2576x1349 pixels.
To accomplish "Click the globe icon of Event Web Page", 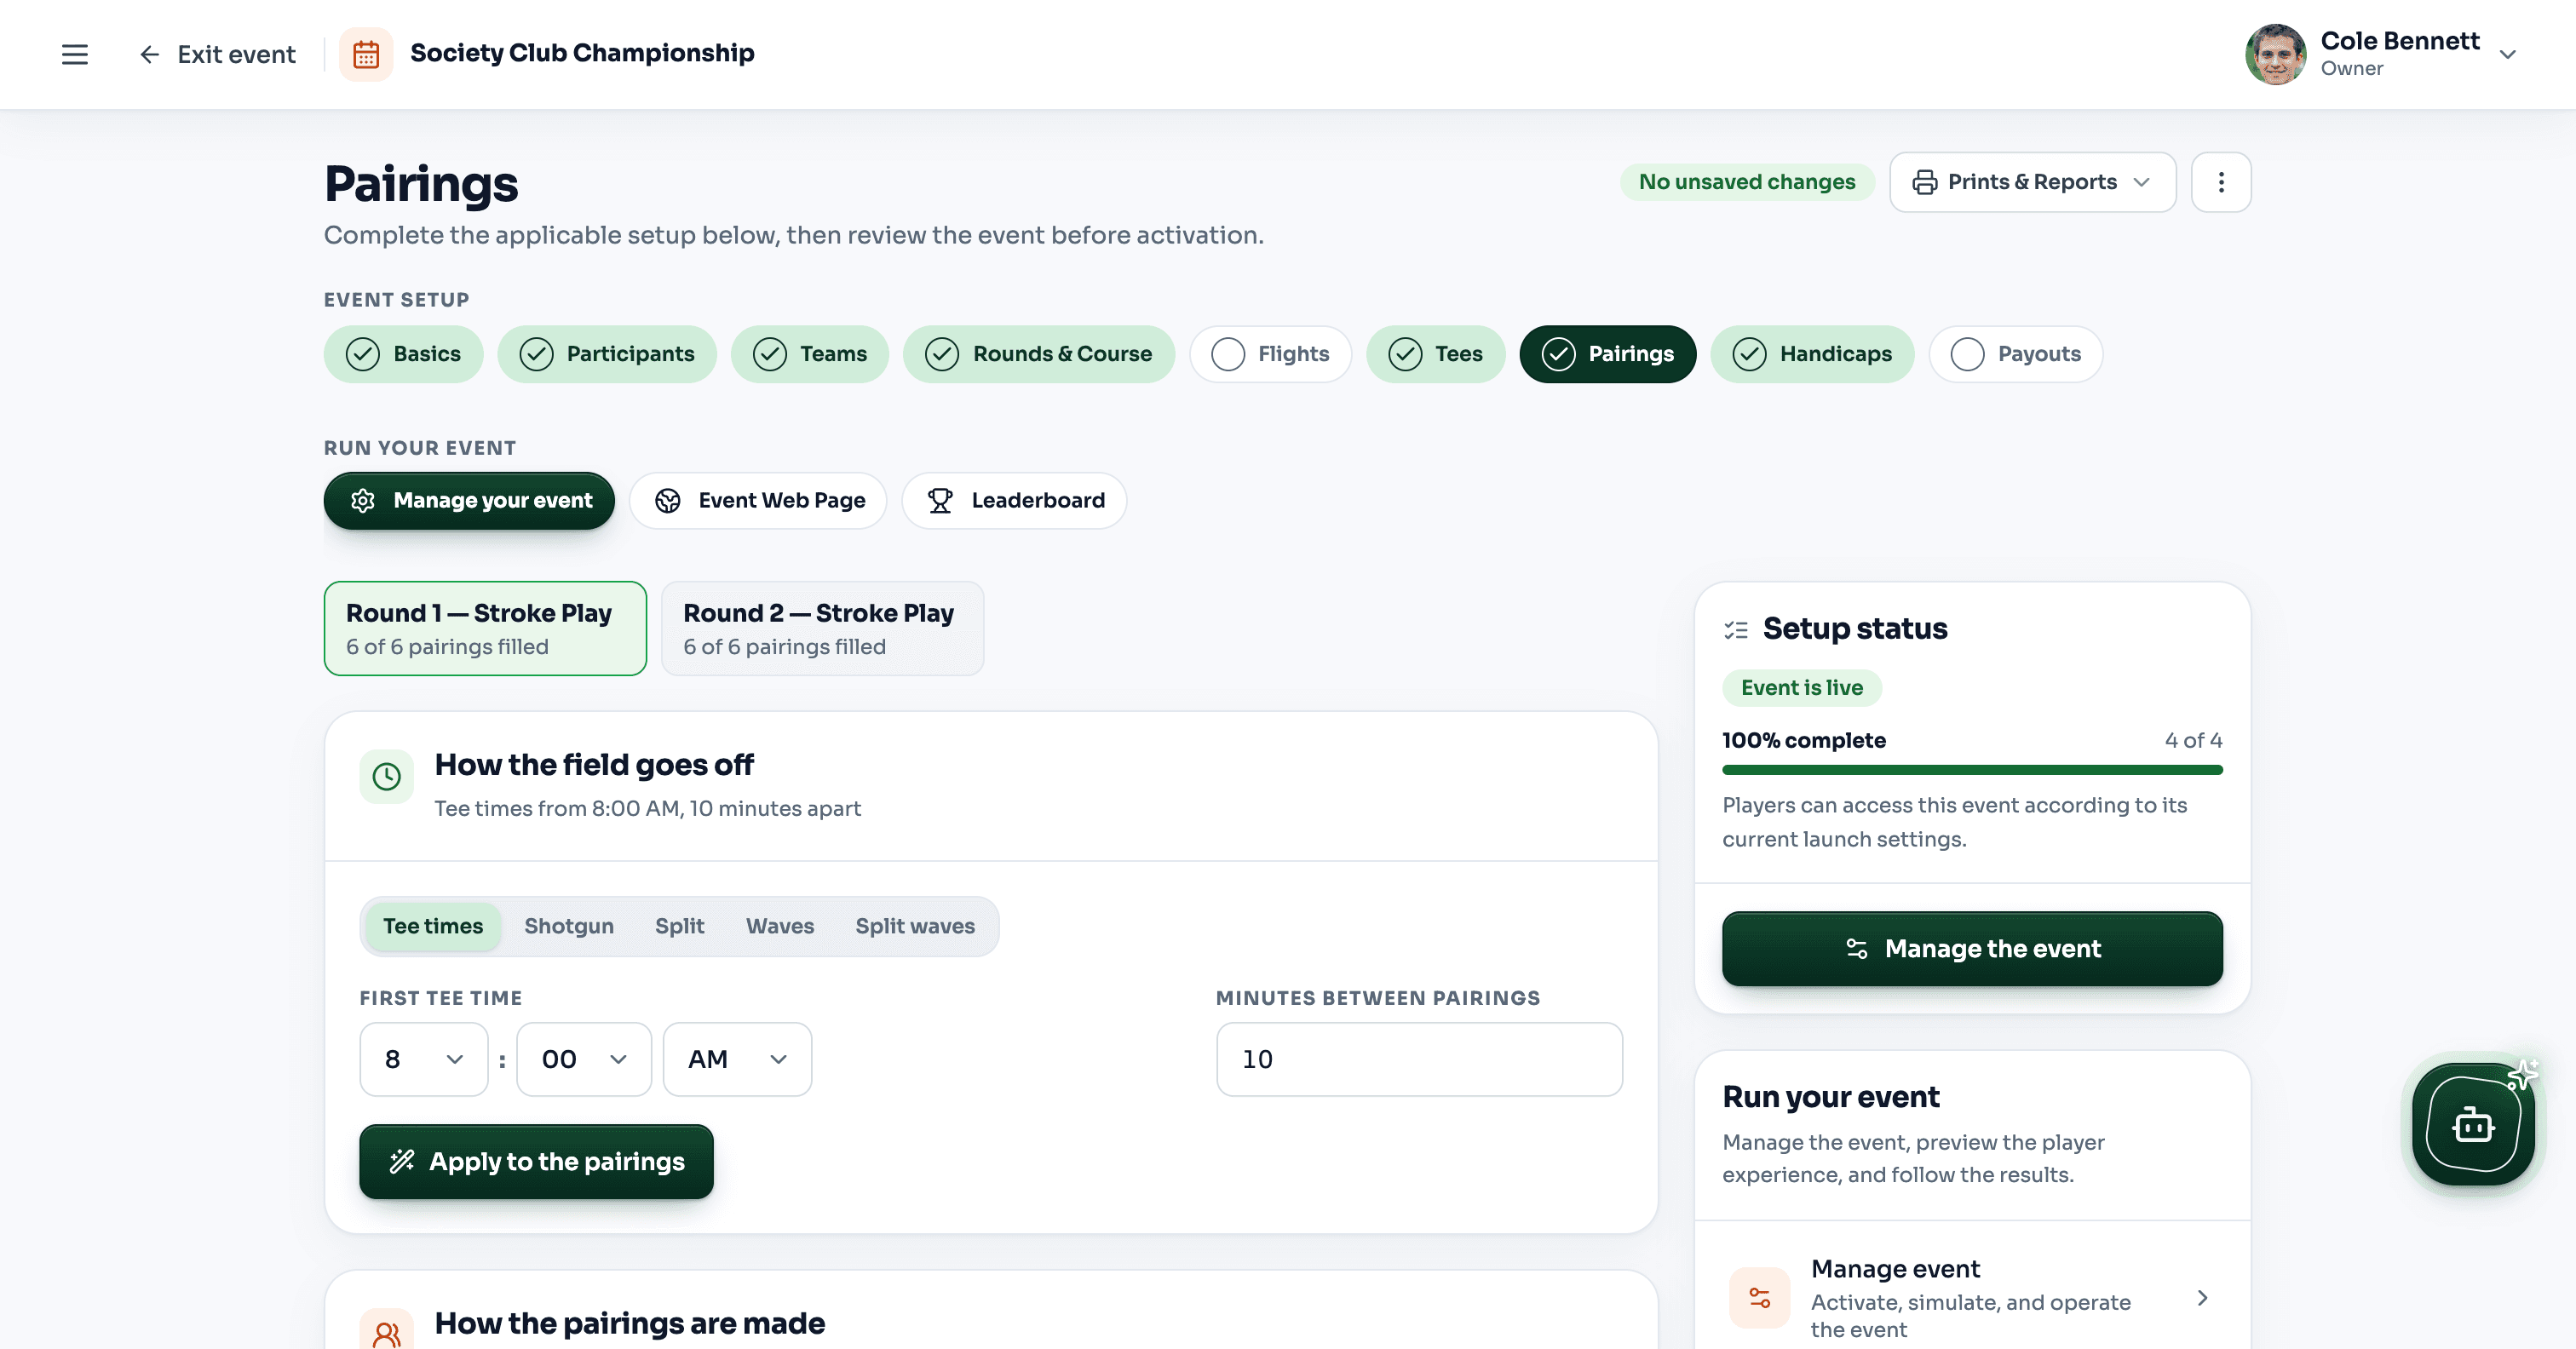I will [x=667, y=500].
